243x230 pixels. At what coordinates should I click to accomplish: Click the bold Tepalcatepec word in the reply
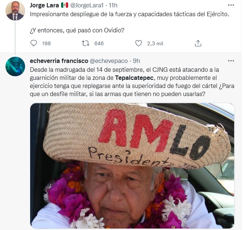point(134,78)
